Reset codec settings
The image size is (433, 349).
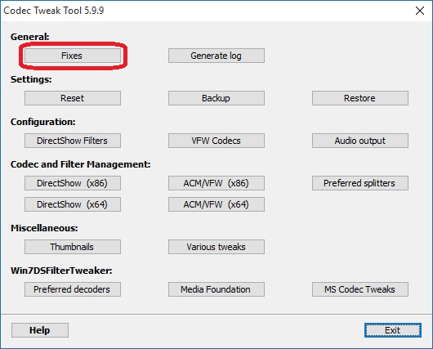(x=73, y=98)
